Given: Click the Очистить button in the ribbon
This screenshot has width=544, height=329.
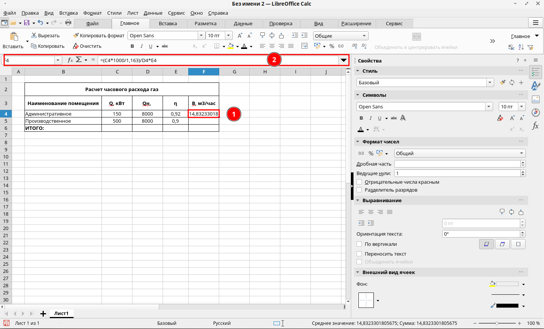Looking at the screenshot, I should coord(87,46).
